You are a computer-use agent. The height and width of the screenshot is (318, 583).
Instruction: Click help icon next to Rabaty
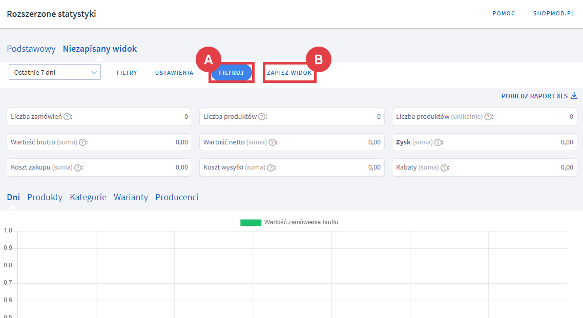(x=444, y=167)
